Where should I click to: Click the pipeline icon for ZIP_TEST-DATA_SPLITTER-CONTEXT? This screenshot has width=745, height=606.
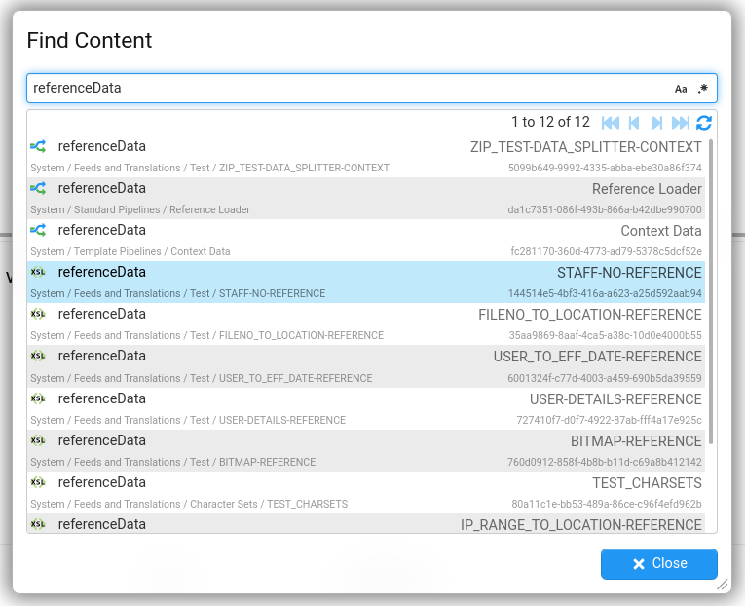(38, 146)
